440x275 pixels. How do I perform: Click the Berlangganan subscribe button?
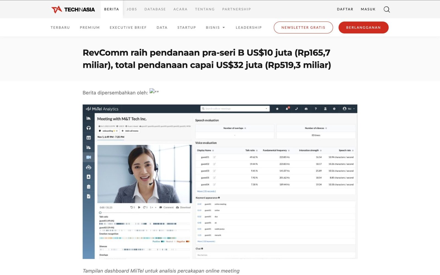[x=363, y=28]
